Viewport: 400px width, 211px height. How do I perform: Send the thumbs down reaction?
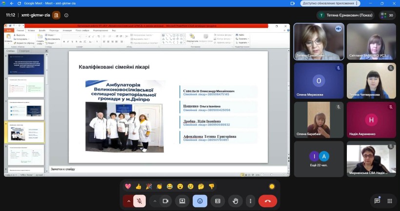point(212,187)
